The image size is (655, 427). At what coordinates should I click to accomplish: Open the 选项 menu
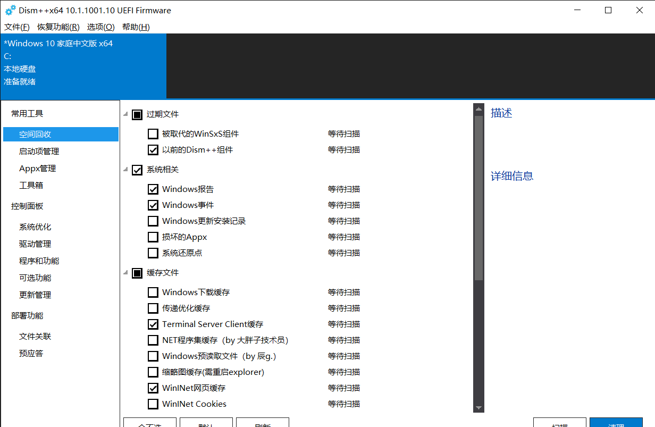pyautogui.click(x=100, y=27)
